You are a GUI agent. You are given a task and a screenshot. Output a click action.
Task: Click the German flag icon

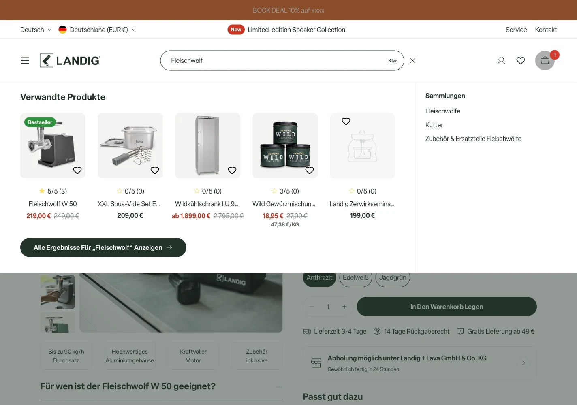click(x=62, y=30)
